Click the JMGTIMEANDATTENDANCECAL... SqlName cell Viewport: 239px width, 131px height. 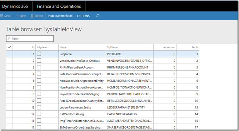coord(130,121)
